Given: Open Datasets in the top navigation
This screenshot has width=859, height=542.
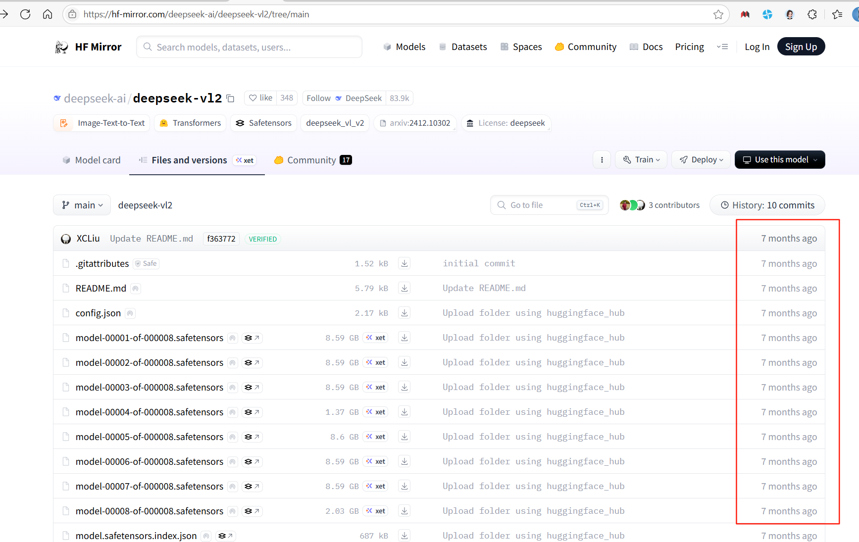Looking at the screenshot, I should pyautogui.click(x=463, y=47).
